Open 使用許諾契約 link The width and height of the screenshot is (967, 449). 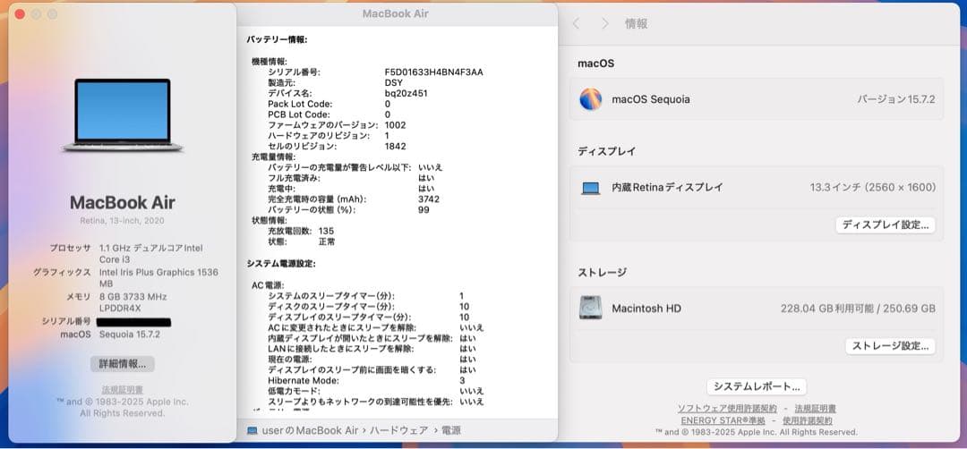point(808,420)
